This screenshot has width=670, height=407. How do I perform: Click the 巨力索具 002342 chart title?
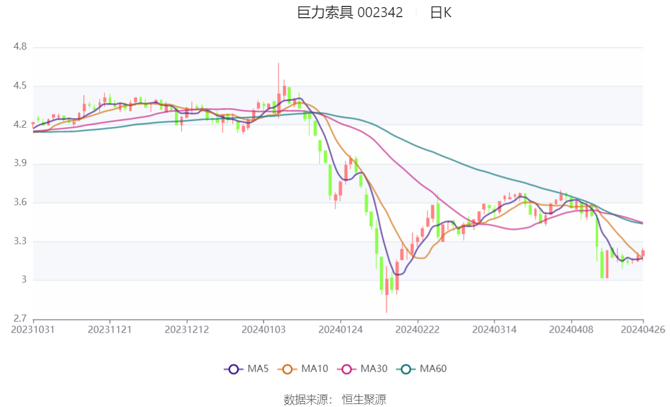click(x=350, y=12)
